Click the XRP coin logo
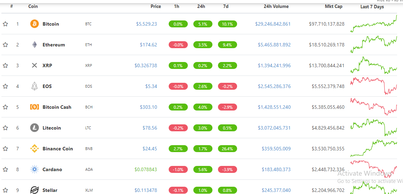The width and height of the screenshot is (403, 194). [34, 65]
